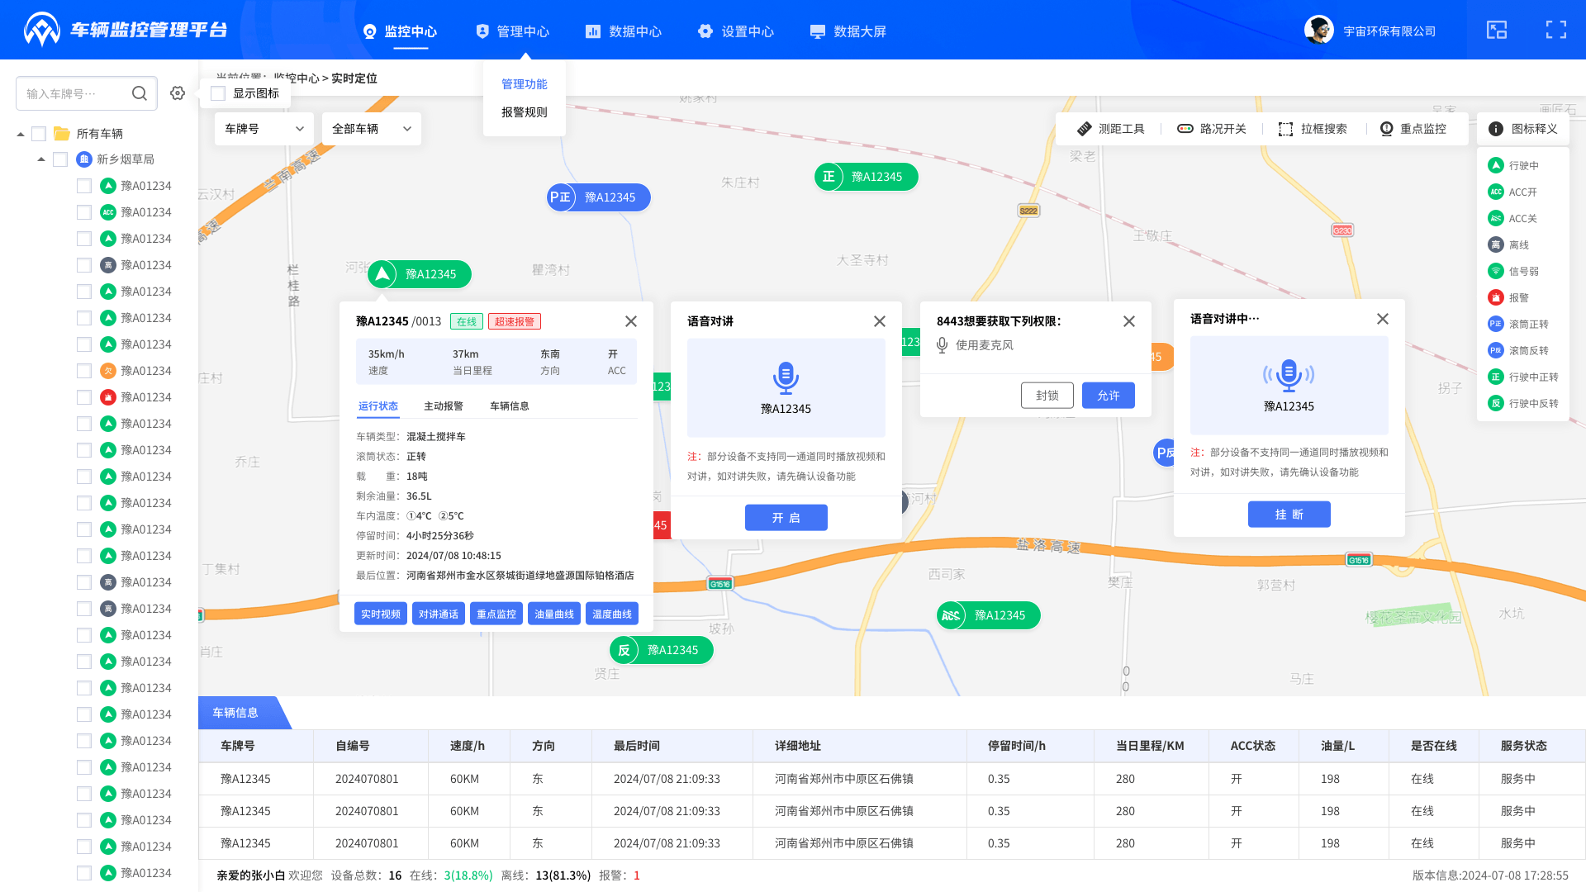Click the 允许 permission button

(x=1108, y=396)
